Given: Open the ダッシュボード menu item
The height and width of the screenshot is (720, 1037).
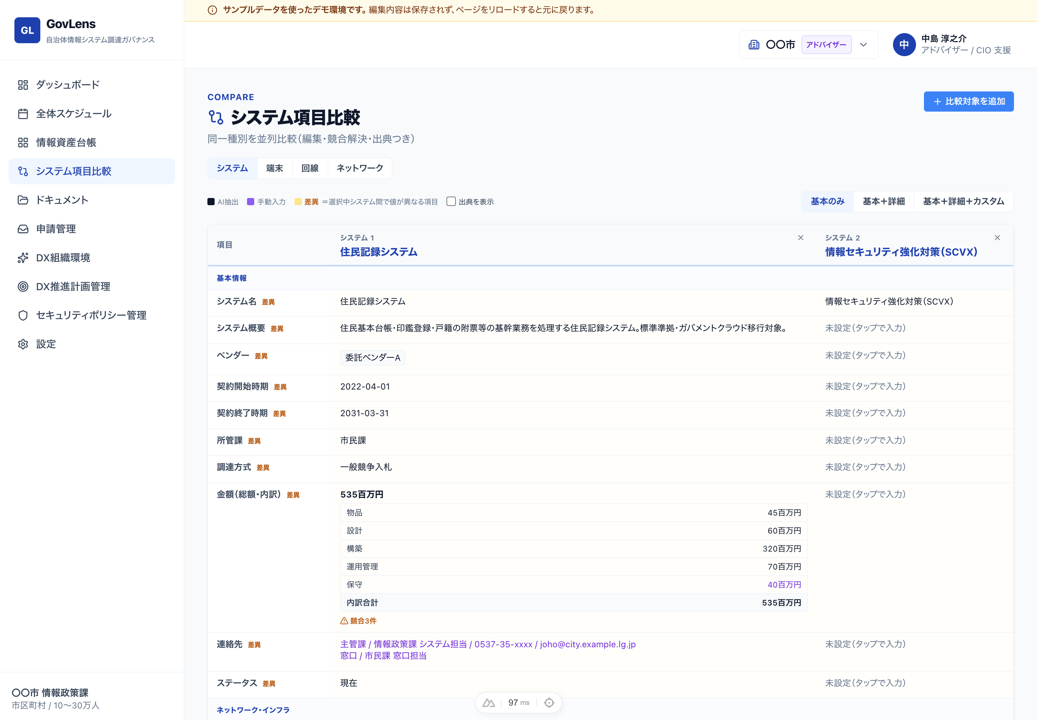Looking at the screenshot, I should click(91, 85).
